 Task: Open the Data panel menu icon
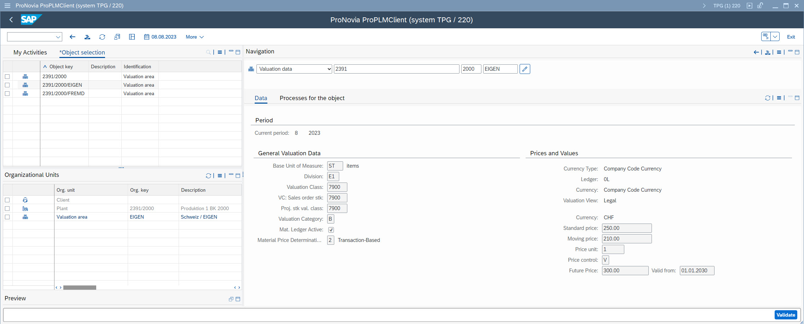tap(779, 98)
